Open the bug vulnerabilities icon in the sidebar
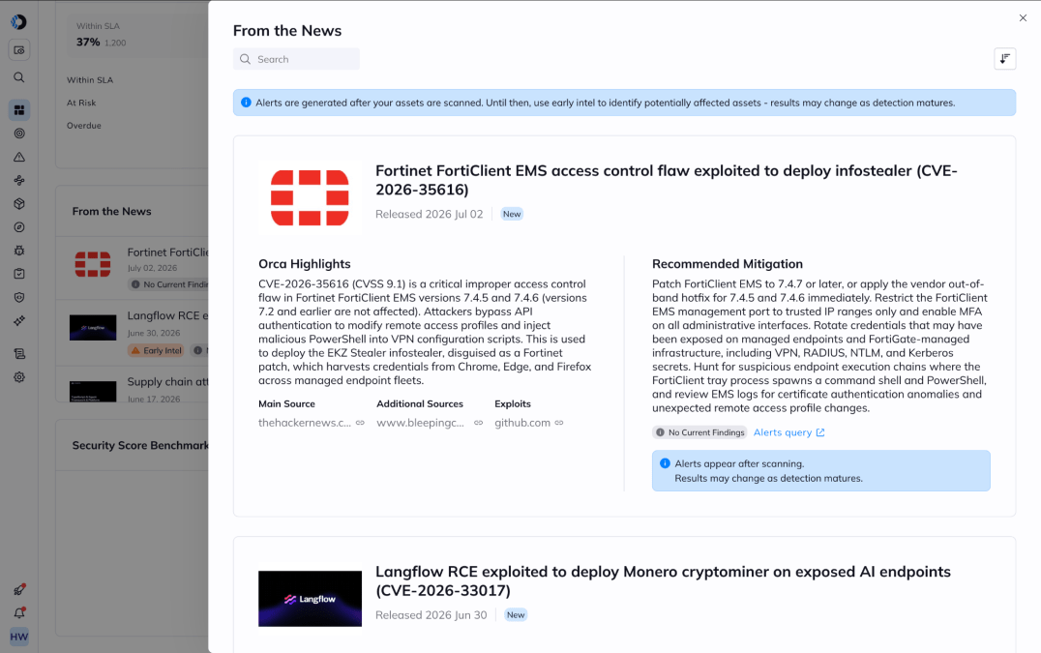 tap(19, 251)
